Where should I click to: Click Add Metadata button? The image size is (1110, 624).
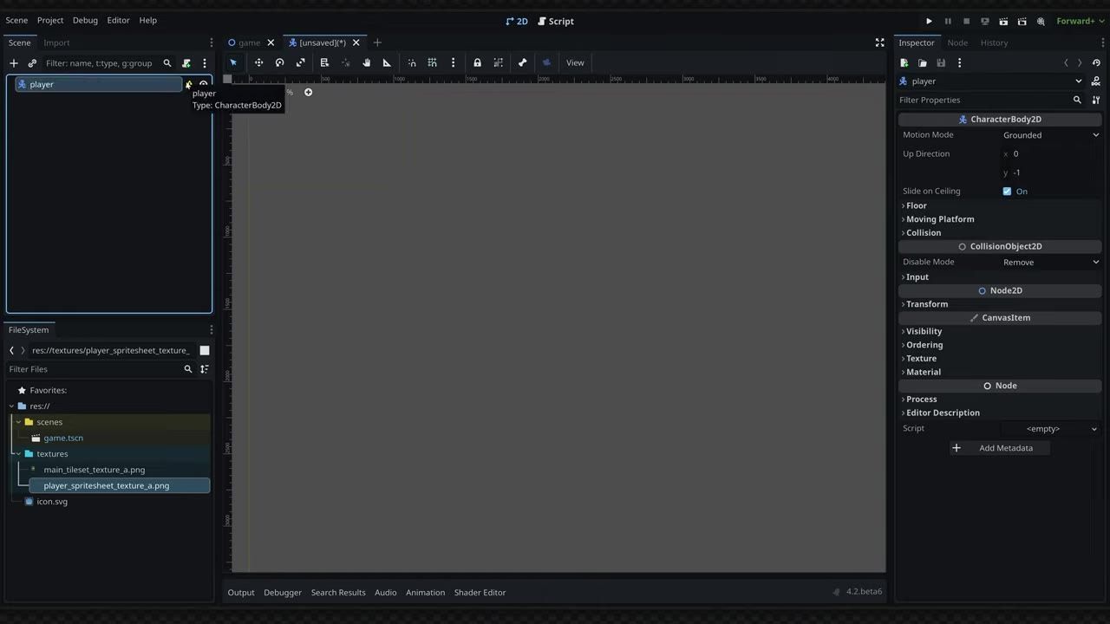click(x=1000, y=448)
